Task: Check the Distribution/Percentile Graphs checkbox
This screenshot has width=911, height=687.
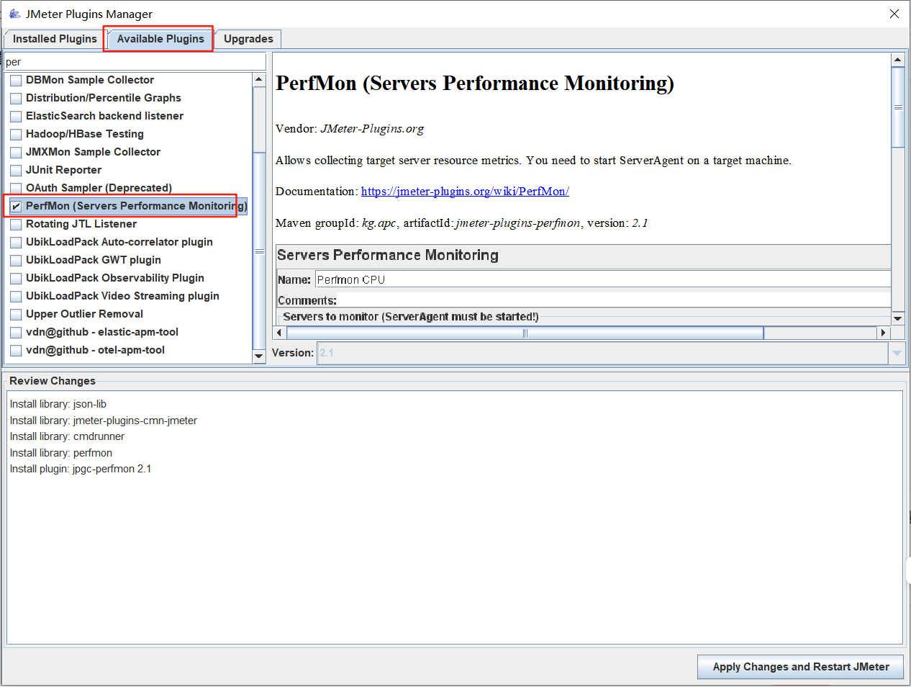Action: click(x=16, y=99)
